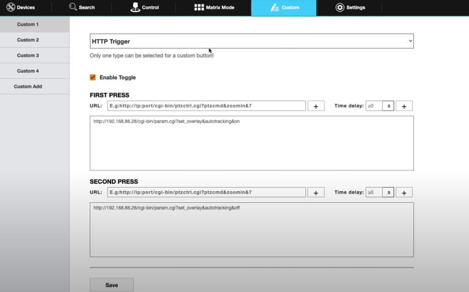Open the Settings gear icon

340,7
